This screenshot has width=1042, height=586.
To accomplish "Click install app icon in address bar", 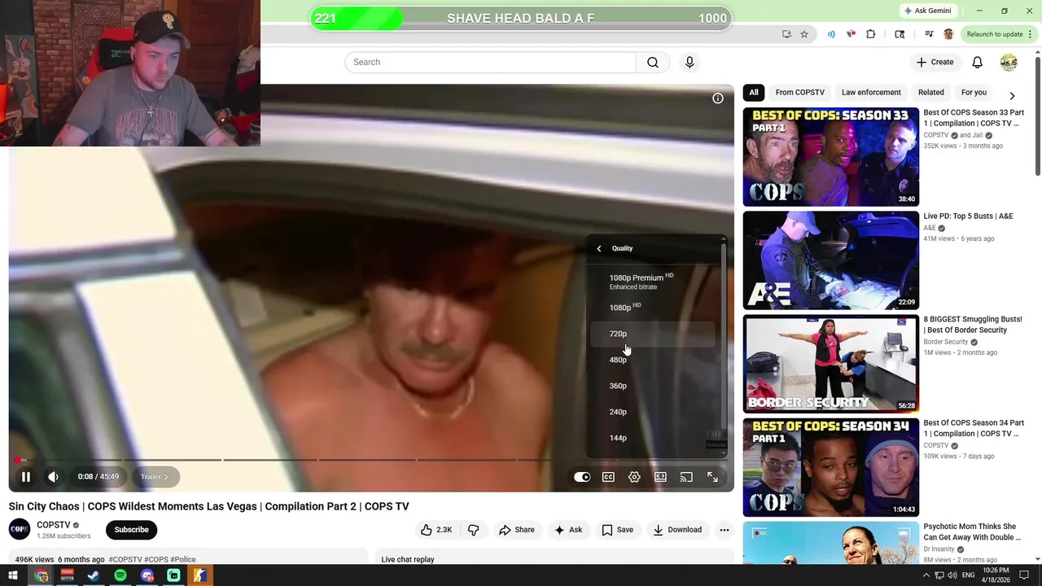I will tap(786, 34).
